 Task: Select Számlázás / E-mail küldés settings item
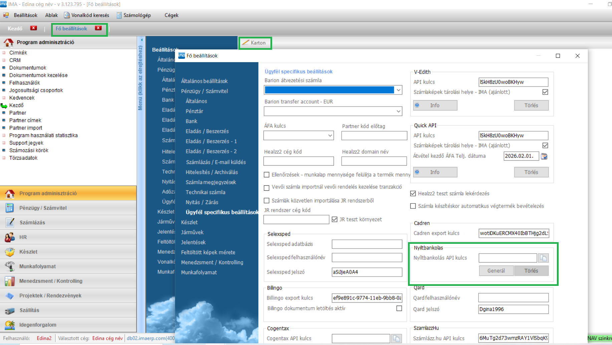[x=216, y=162]
